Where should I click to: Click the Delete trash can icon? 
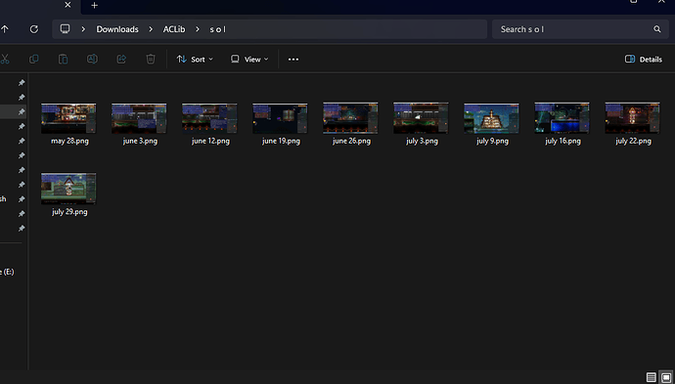pos(151,59)
